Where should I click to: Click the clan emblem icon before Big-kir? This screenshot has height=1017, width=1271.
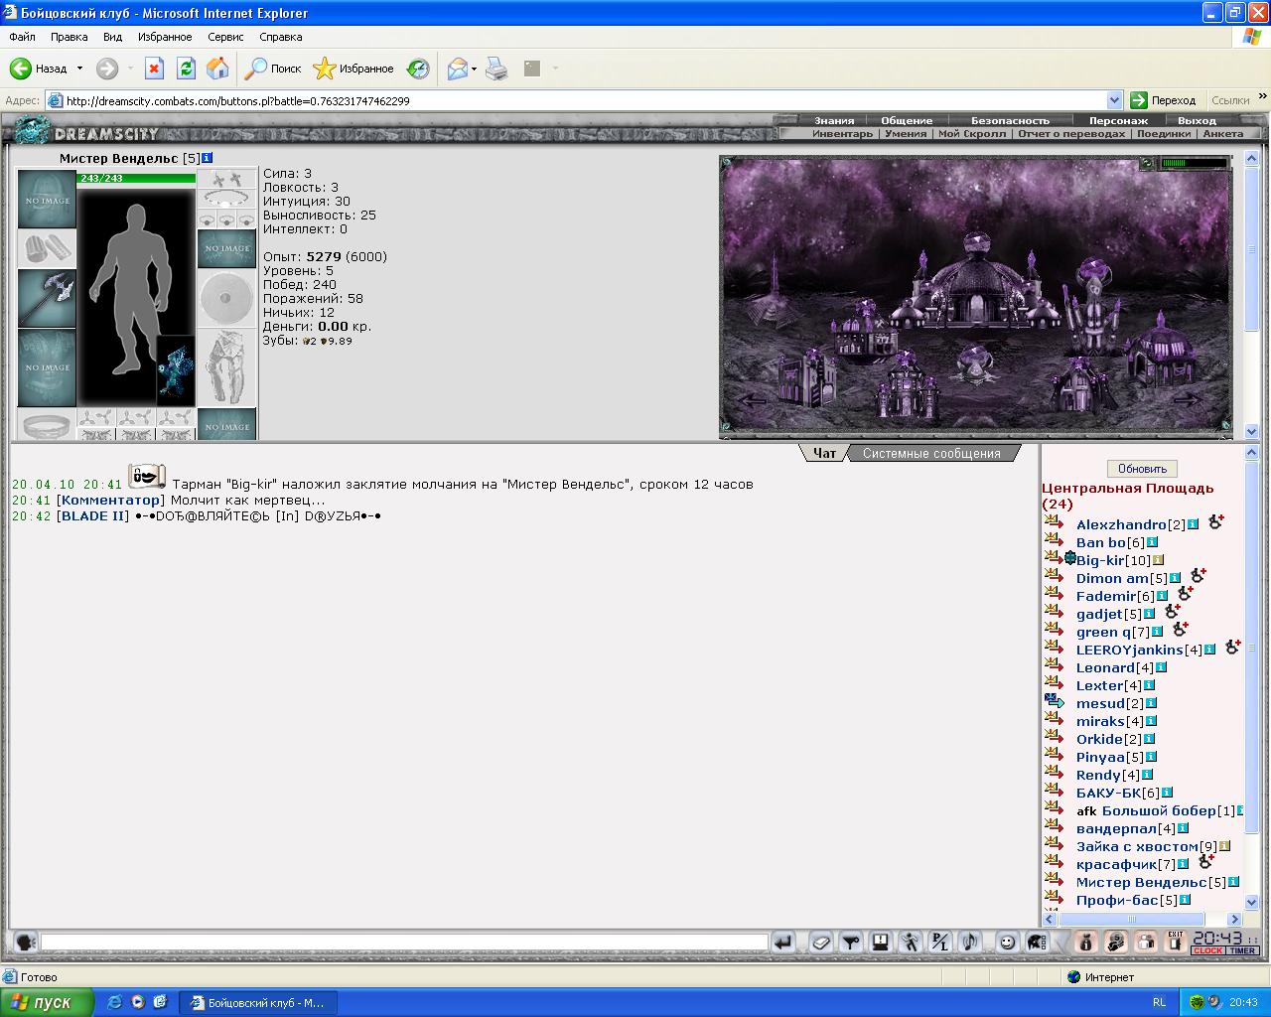pyautogui.click(x=1069, y=559)
